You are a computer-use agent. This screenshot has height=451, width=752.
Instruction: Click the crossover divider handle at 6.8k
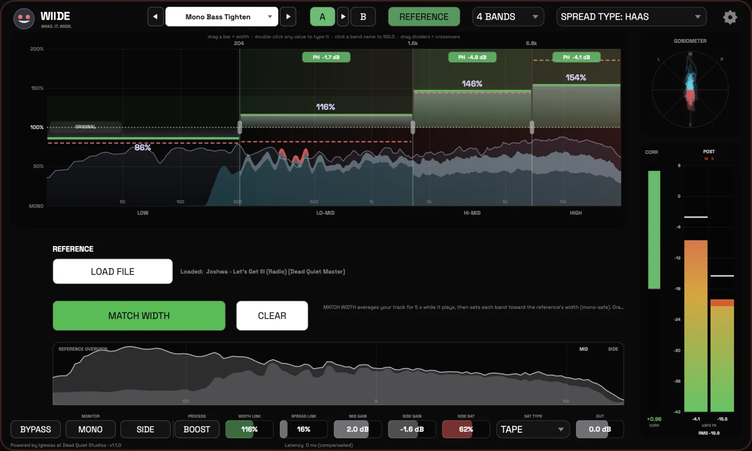[532, 127]
